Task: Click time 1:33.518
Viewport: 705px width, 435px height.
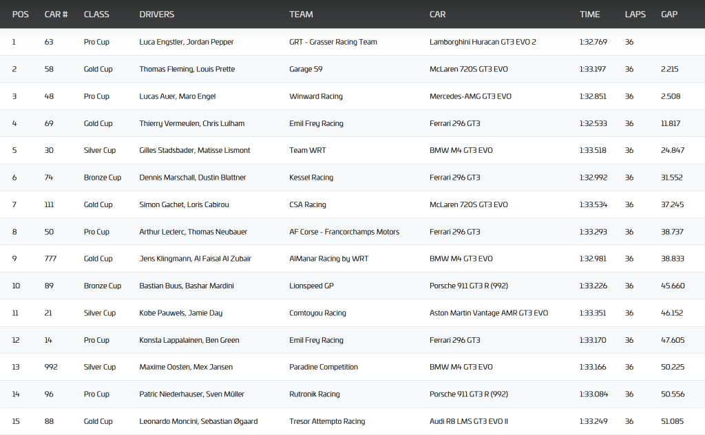Action: pyautogui.click(x=593, y=150)
